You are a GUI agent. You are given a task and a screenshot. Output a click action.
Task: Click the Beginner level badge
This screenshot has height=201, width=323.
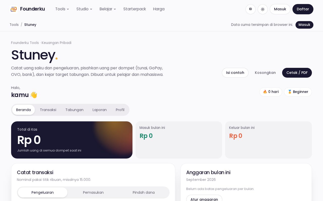click(298, 92)
